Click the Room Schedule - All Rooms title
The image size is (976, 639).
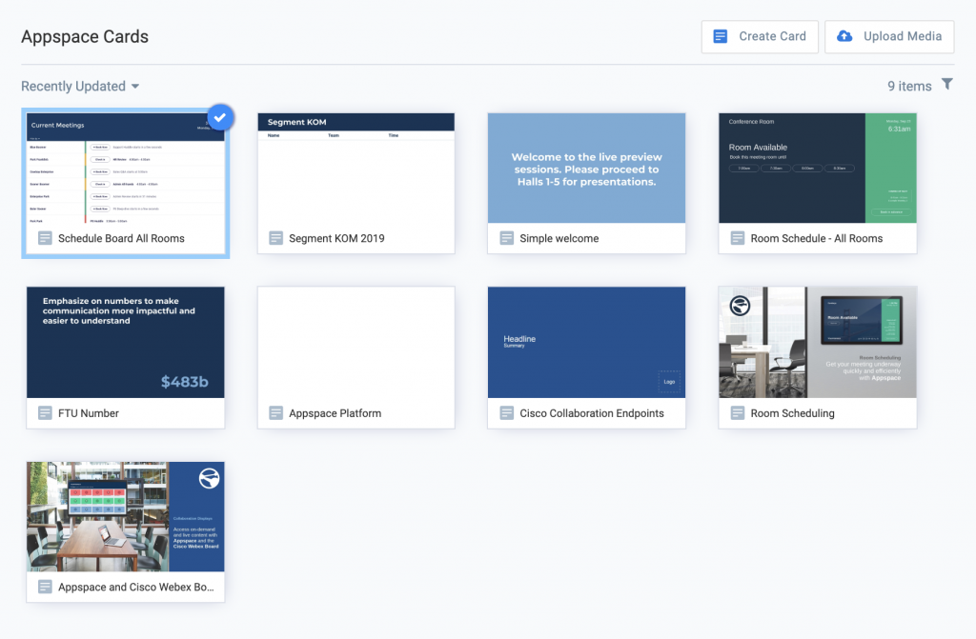(x=817, y=238)
